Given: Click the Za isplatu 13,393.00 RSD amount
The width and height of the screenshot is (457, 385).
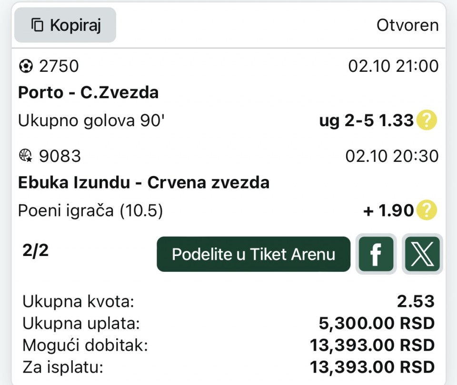Looking at the screenshot, I should (x=372, y=367).
